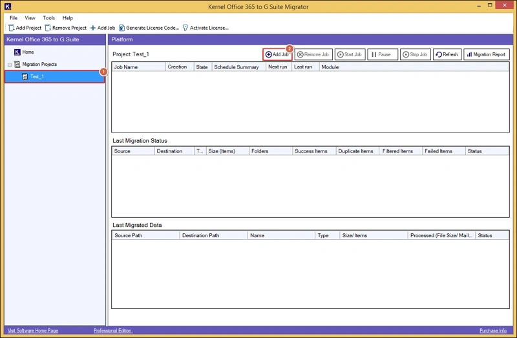This screenshot has height=338, width=517.
Task: Collapse Migration Projects tree node
Action: tap(9, 65)
